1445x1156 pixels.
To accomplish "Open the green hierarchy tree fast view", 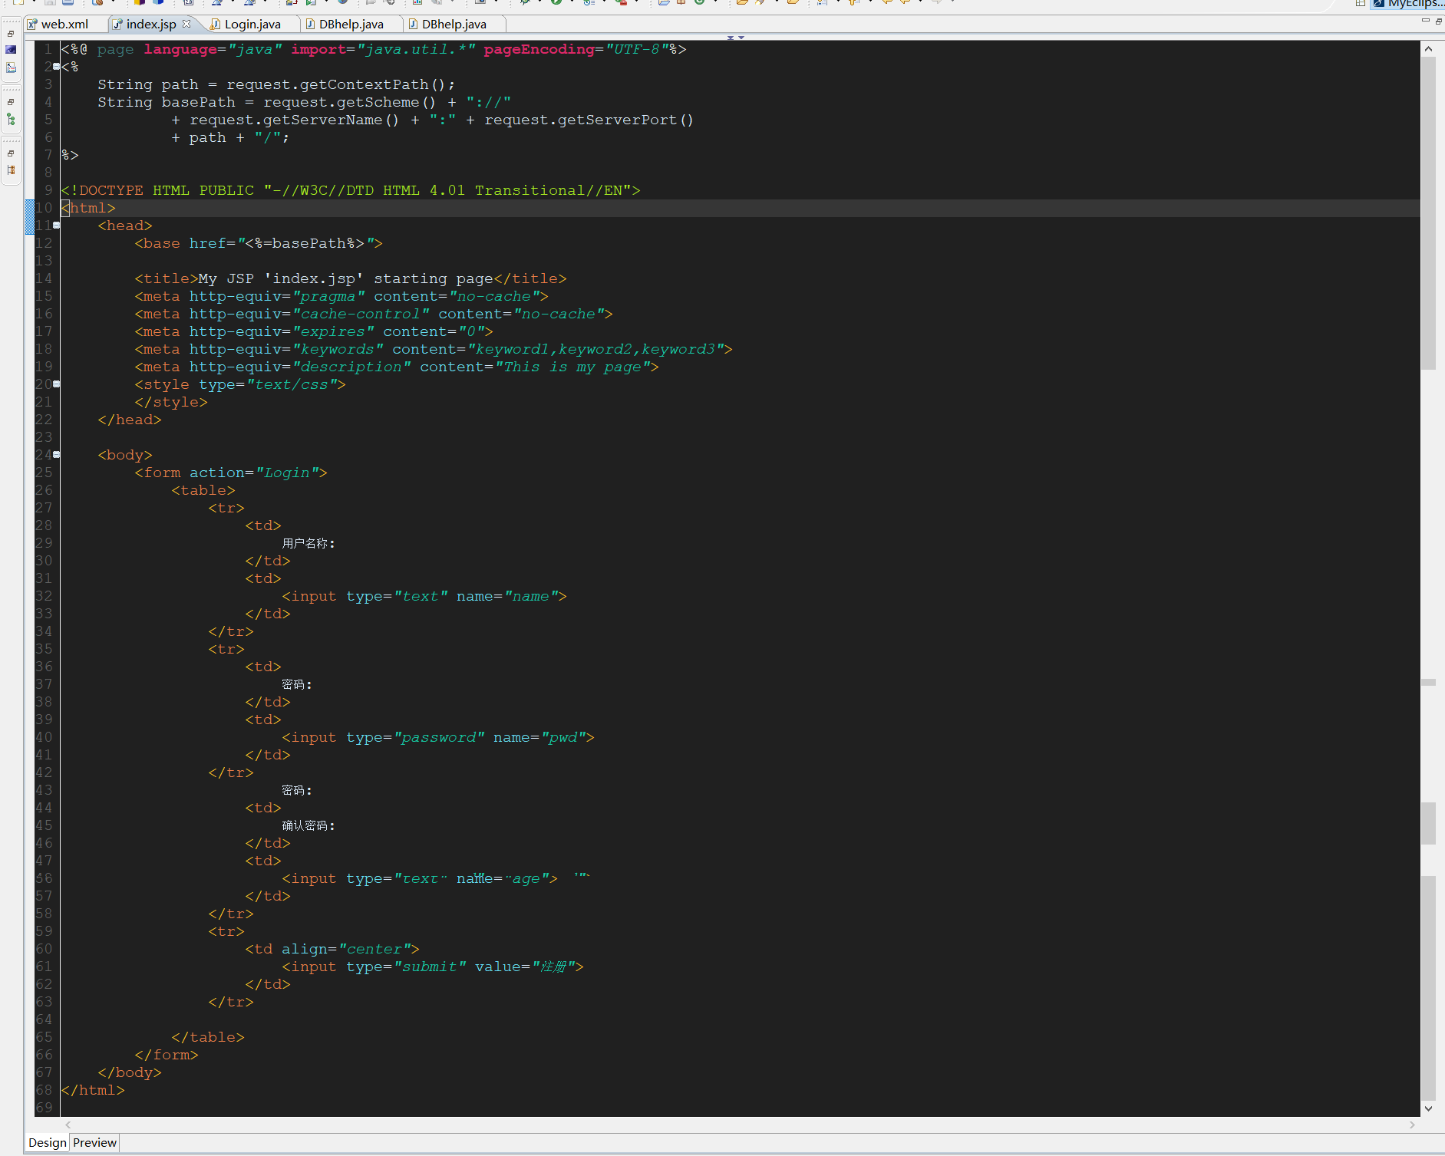I will 11,120.
